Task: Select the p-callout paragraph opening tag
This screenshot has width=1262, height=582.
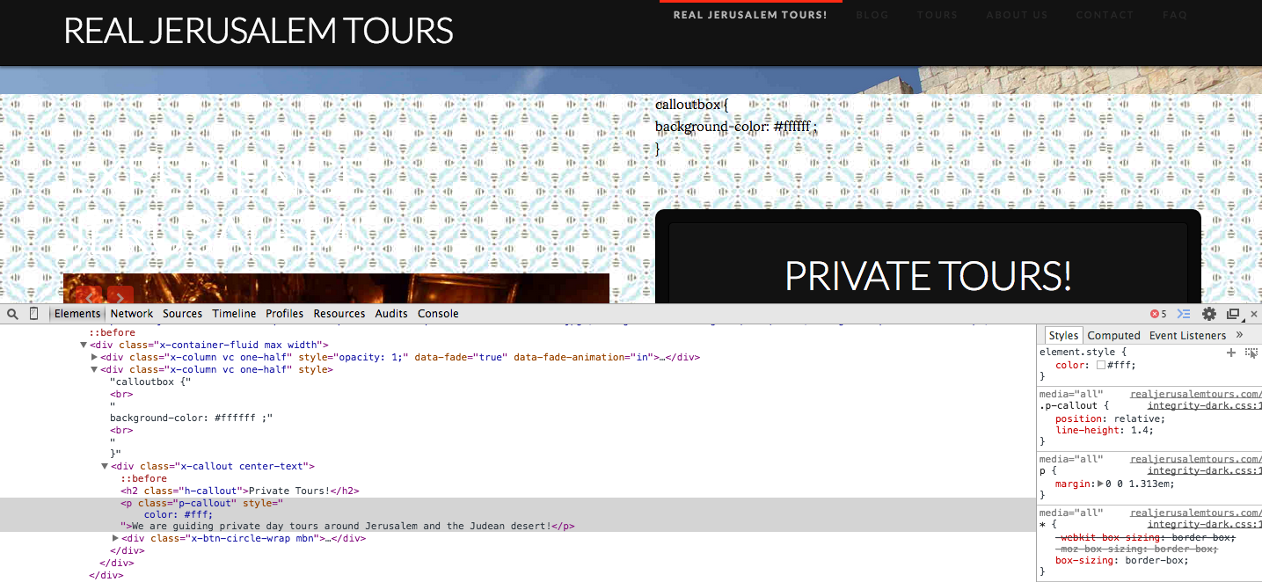Action: tap(202, 503)
